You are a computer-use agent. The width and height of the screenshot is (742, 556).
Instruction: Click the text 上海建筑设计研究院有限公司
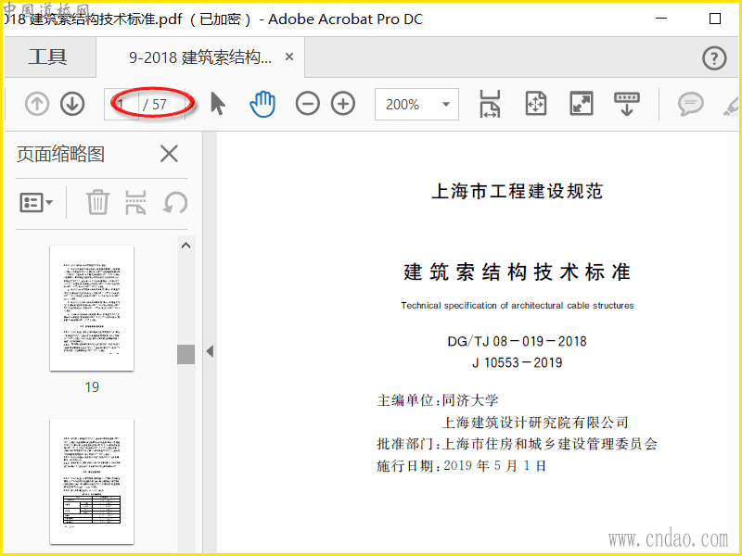pyautogui.click(x=535, y=422)
